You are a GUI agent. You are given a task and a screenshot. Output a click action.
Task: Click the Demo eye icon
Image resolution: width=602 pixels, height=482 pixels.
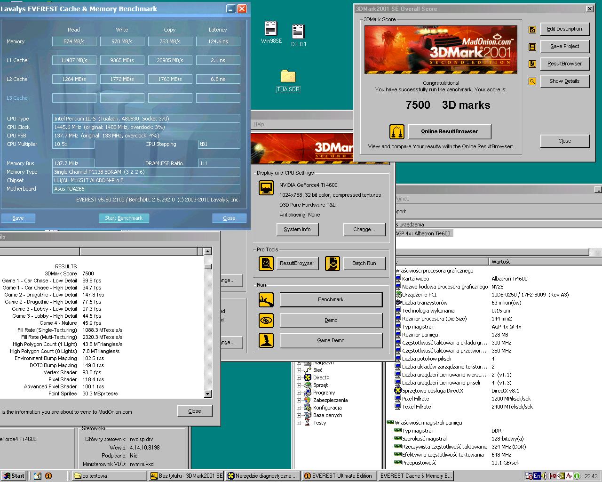point(266,320)
